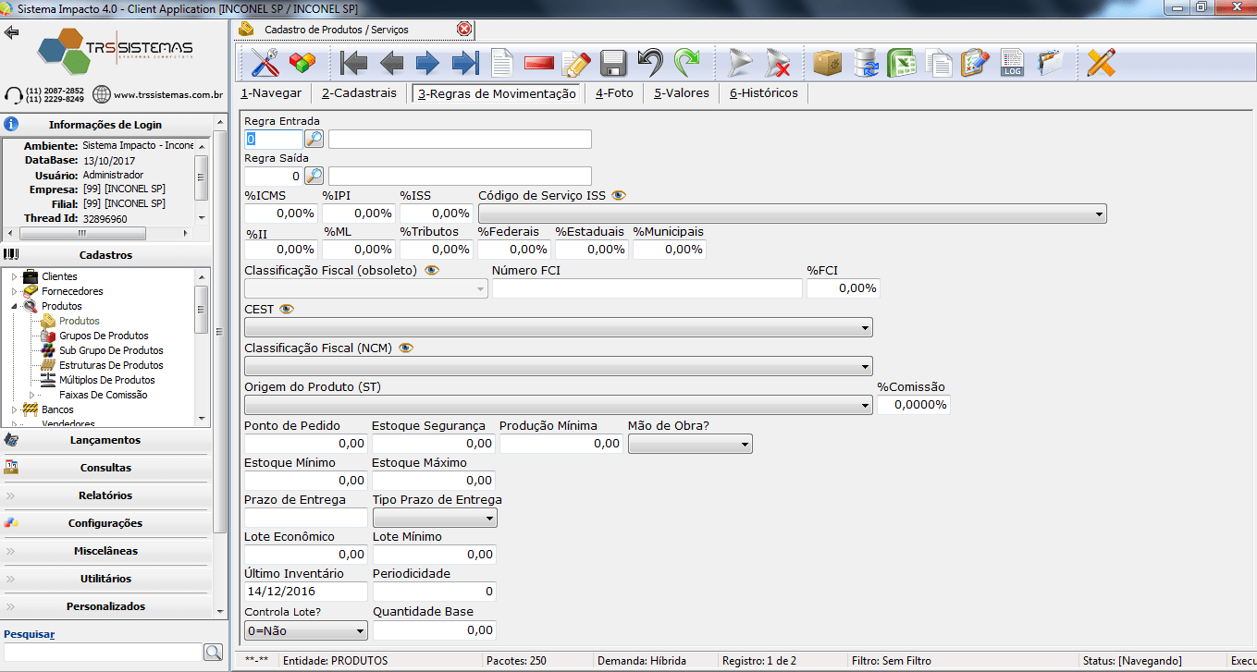
Task: Toggle eye icon next to Código de Serviço ISS
Action: pyautogui.click(x=619, y=195)
